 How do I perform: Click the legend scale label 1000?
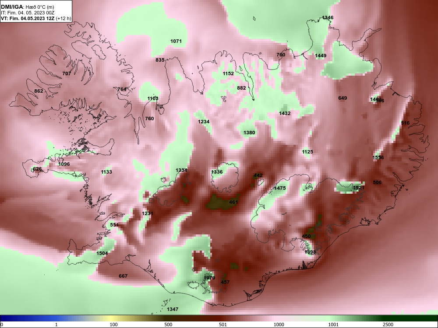[279, 325]
